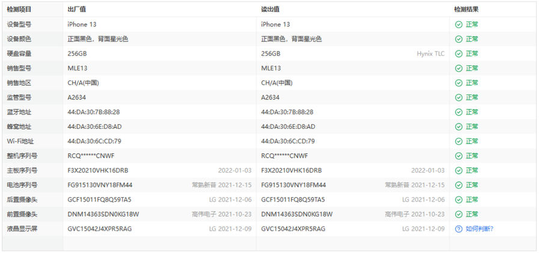Click read-out LG 2021-12-09 display note
The image size is (541, 253).
click(423, 229)
